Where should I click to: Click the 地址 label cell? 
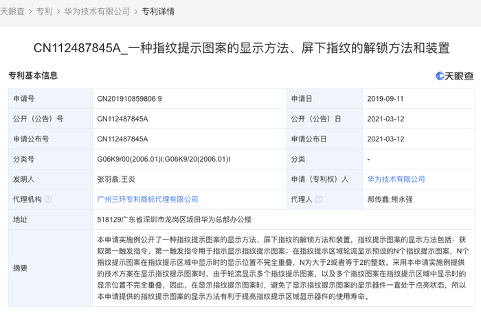(51, 220)
